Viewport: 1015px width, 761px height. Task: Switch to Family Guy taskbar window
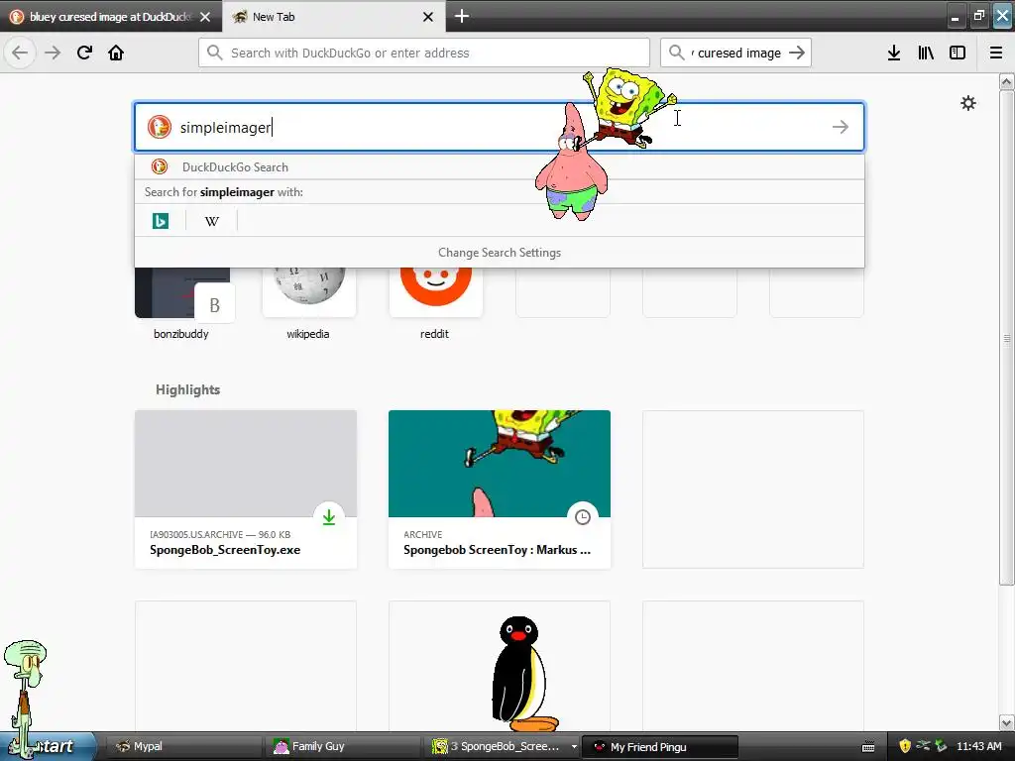click(343, 746)
